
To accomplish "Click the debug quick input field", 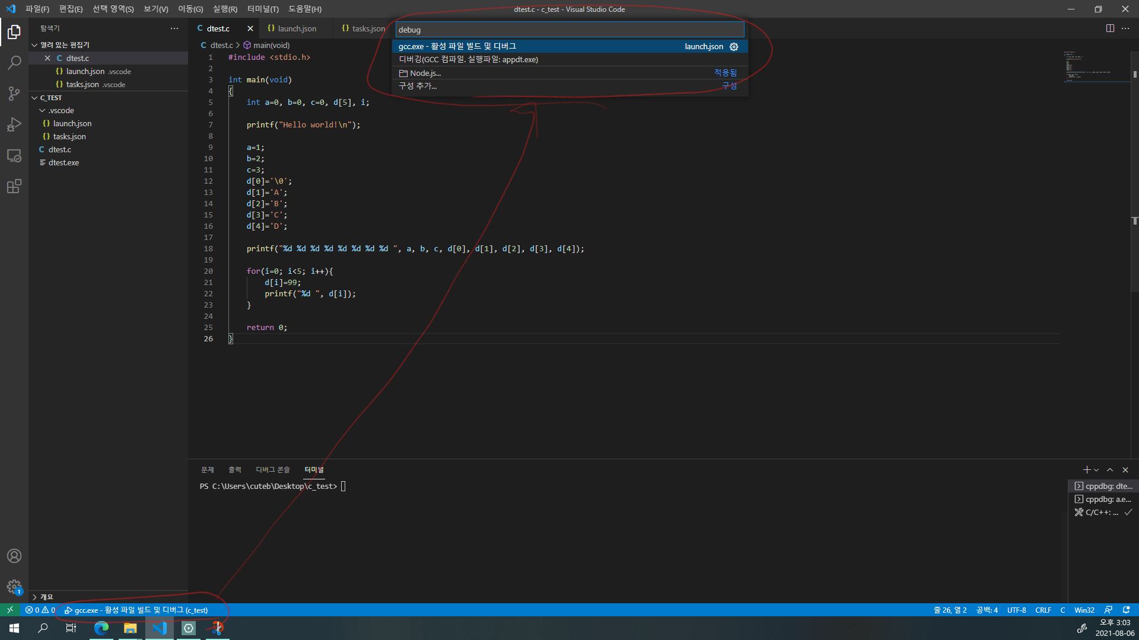I will click(569, 30).
